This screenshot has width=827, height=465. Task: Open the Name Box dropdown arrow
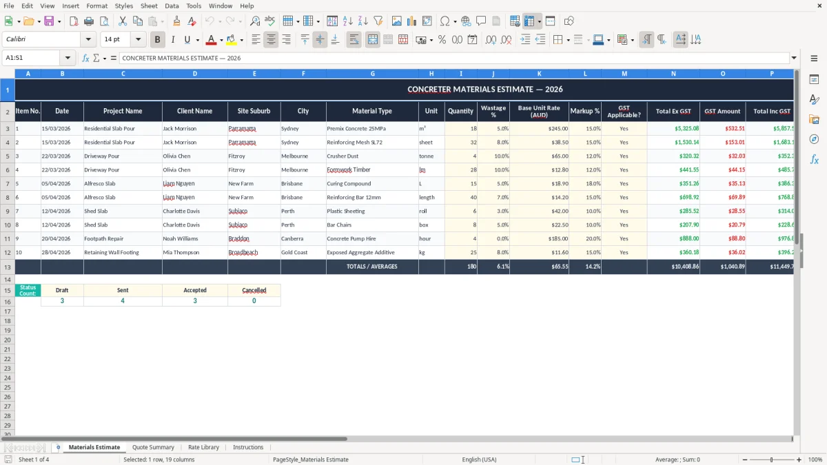(x=68, y=58)
